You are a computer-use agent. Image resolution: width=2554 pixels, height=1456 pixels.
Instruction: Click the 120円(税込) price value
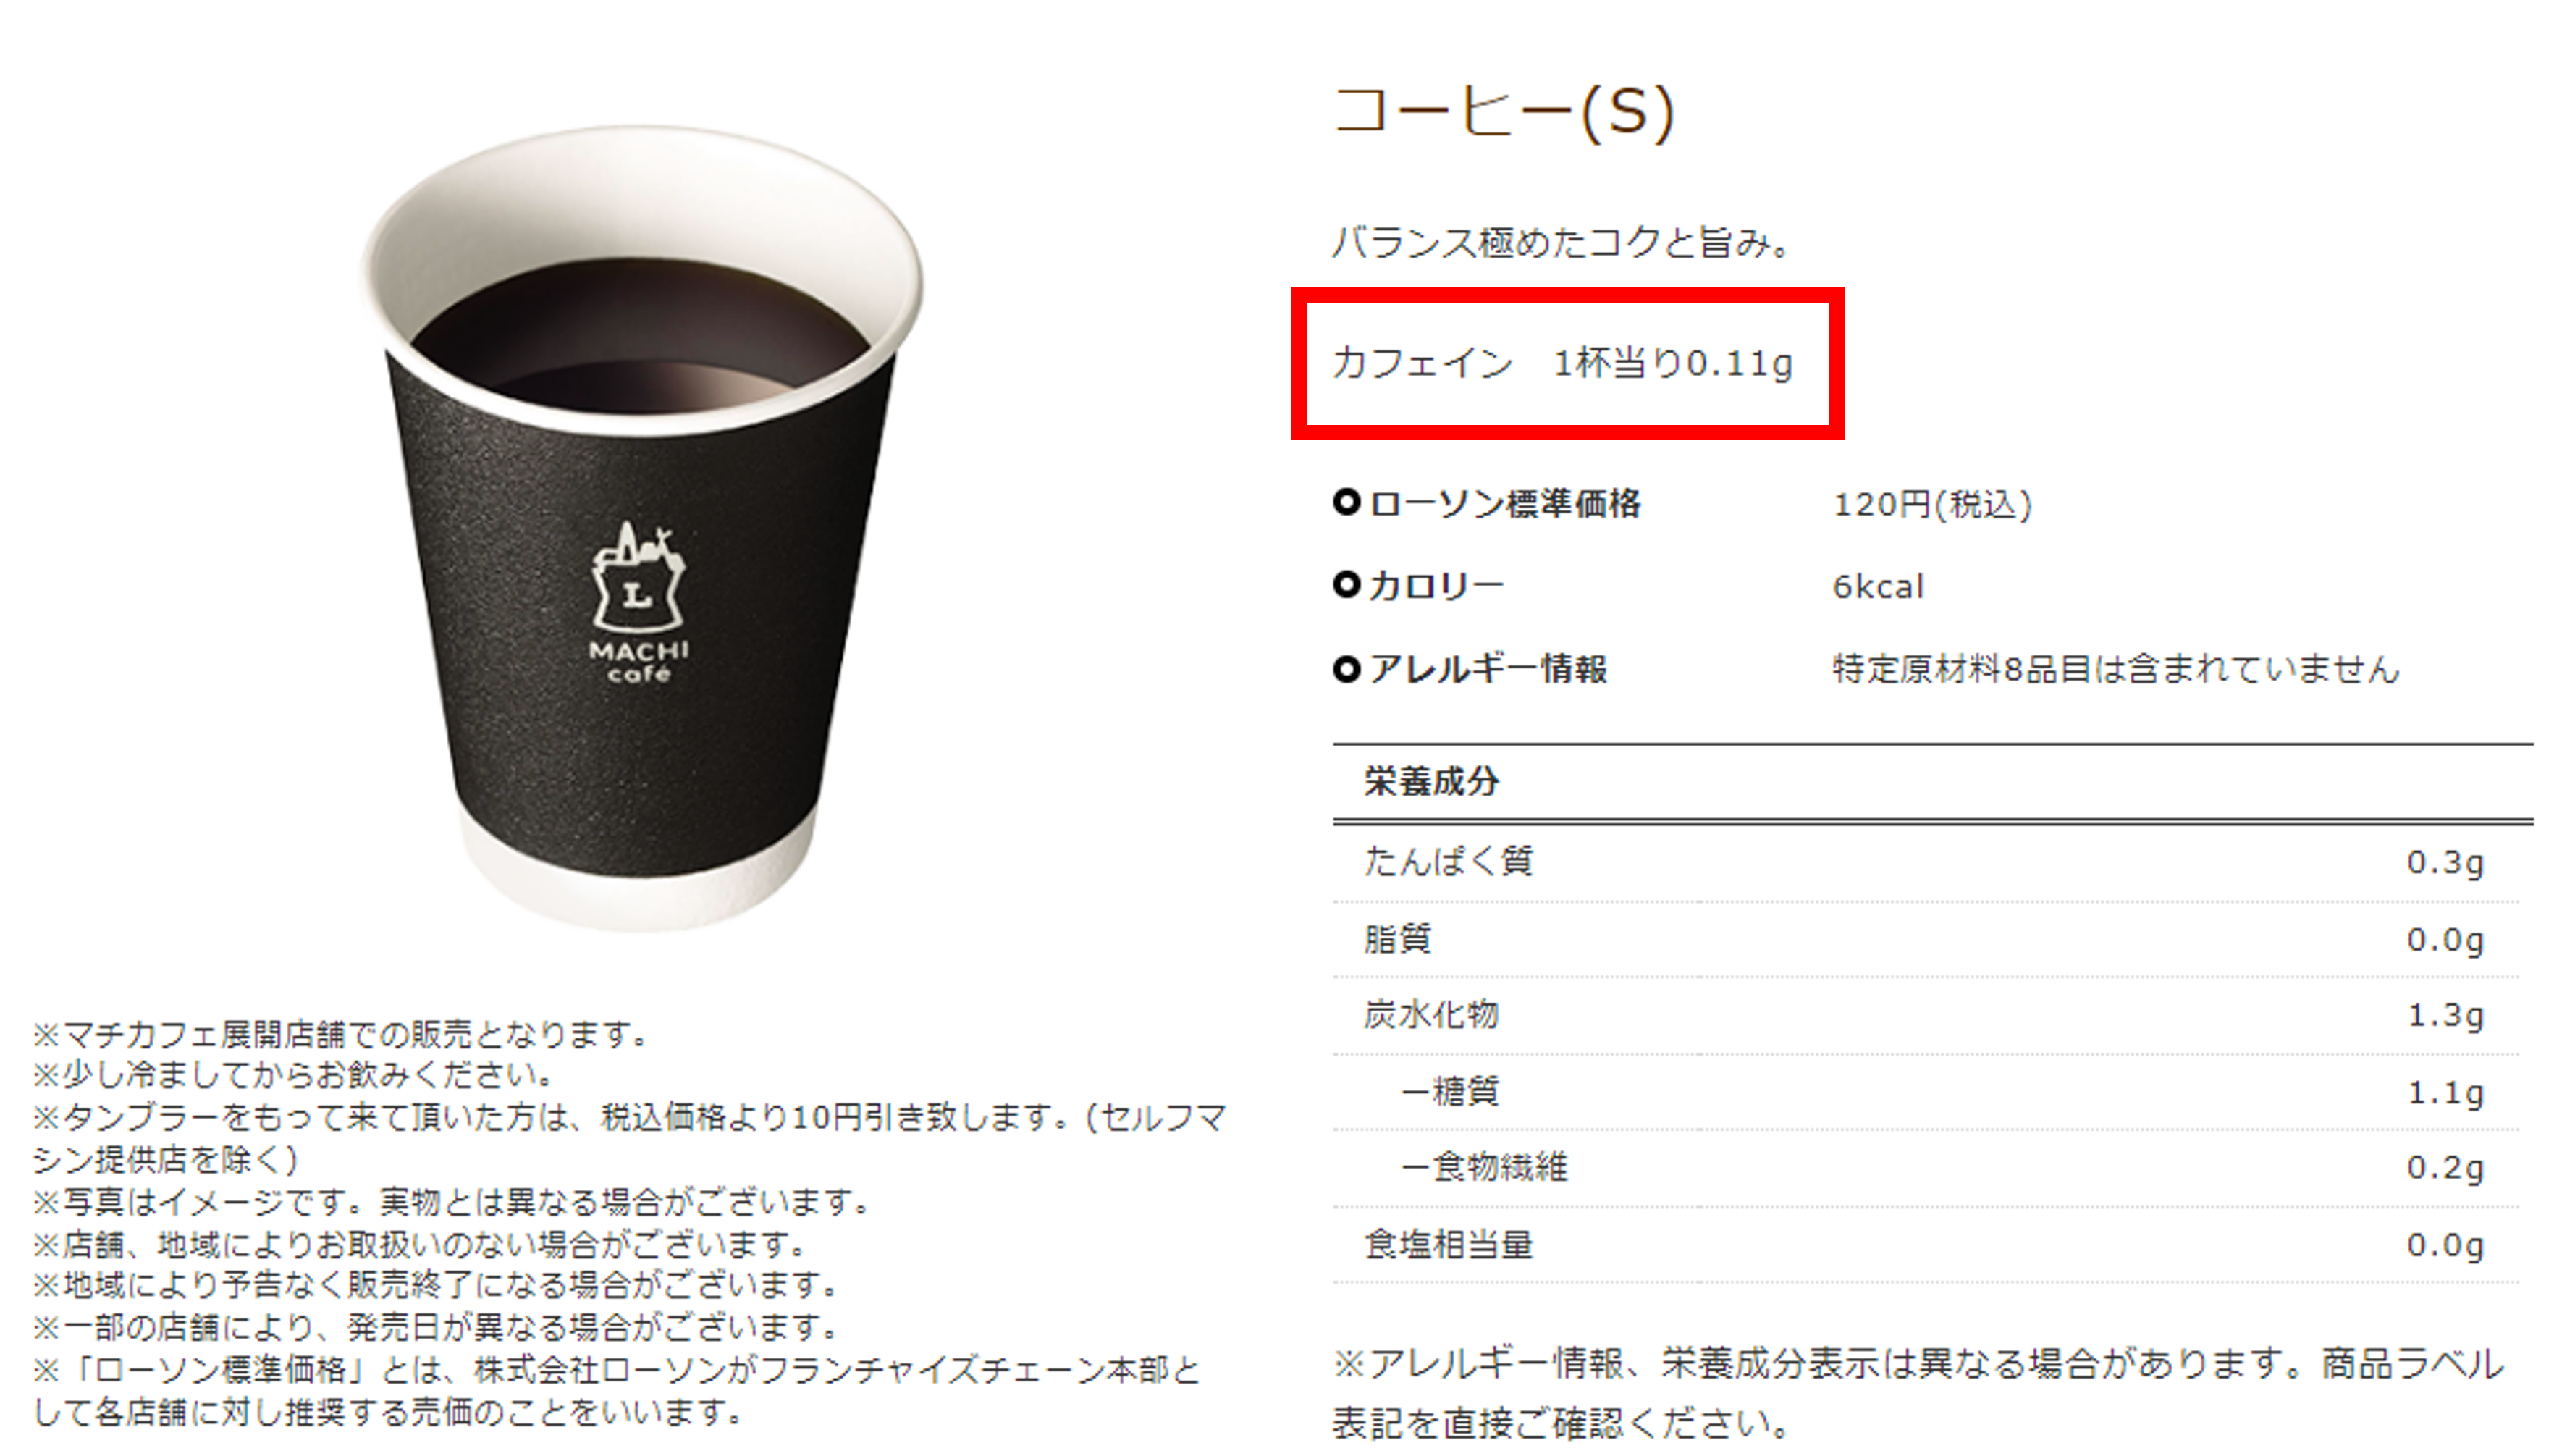point(1931,504)
